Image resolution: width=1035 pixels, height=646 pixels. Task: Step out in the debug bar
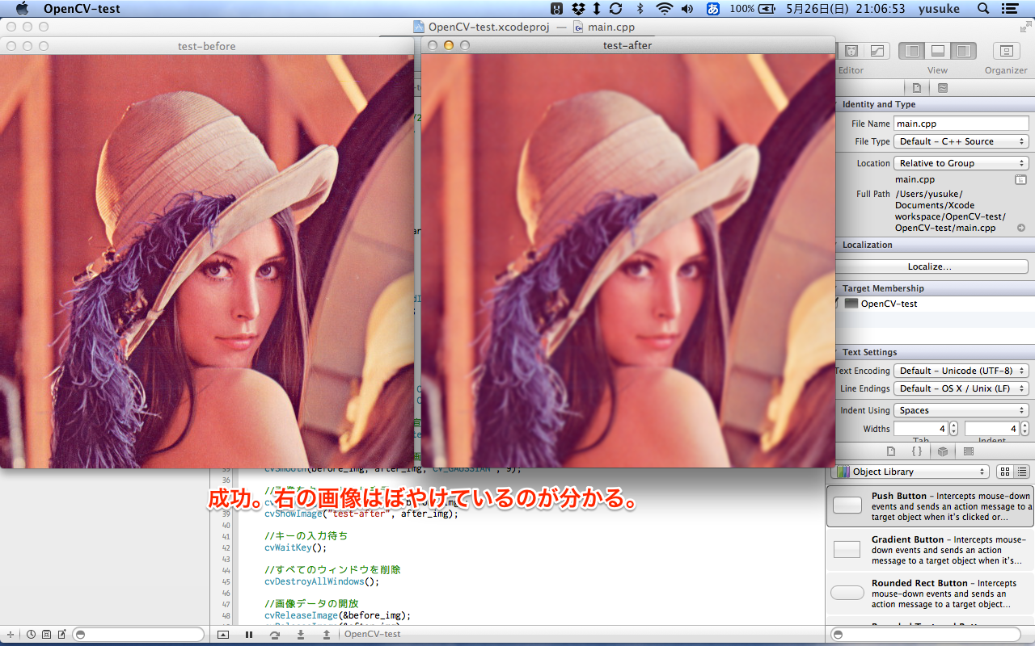[x=327, y=635]
